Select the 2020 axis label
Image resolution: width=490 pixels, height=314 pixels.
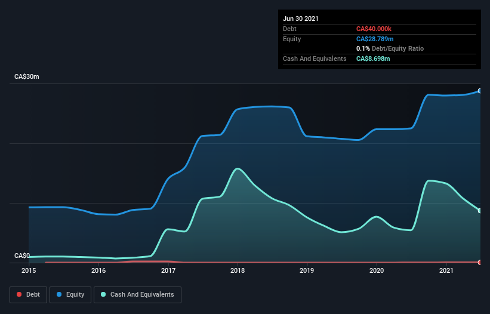point(377,270)
